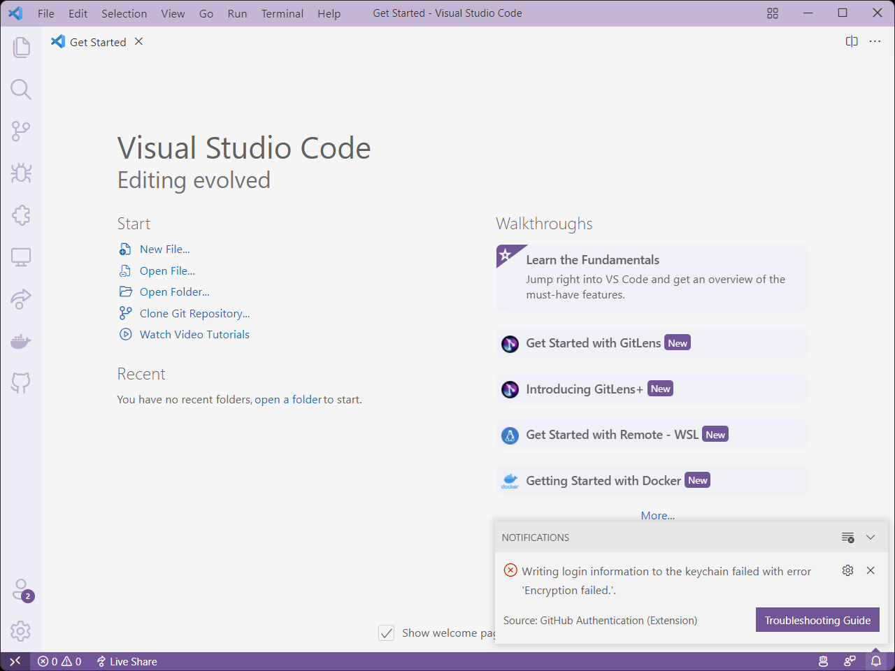The width and height of the screenshot is (895, 671).
Task: Collapse the notifications panel chevron
Action: (871, 537)
